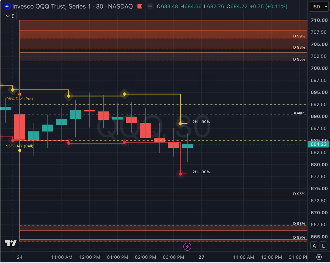The height and width of the screenshot is (263, 330).
Task: Click the 700.00 price axis label
Action: coord(319,68)
